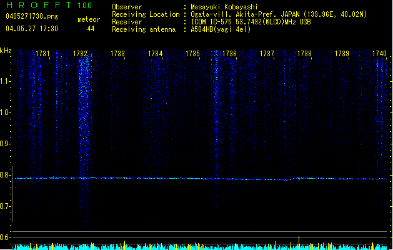Click the 1740 time marker
393x250 pixels.
(379, 54)
